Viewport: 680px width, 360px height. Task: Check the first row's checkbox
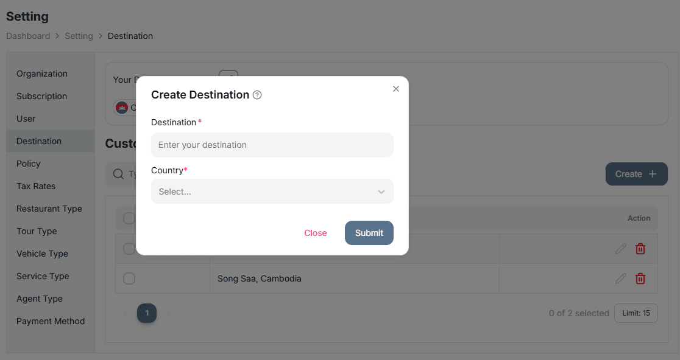pos(129,249)
